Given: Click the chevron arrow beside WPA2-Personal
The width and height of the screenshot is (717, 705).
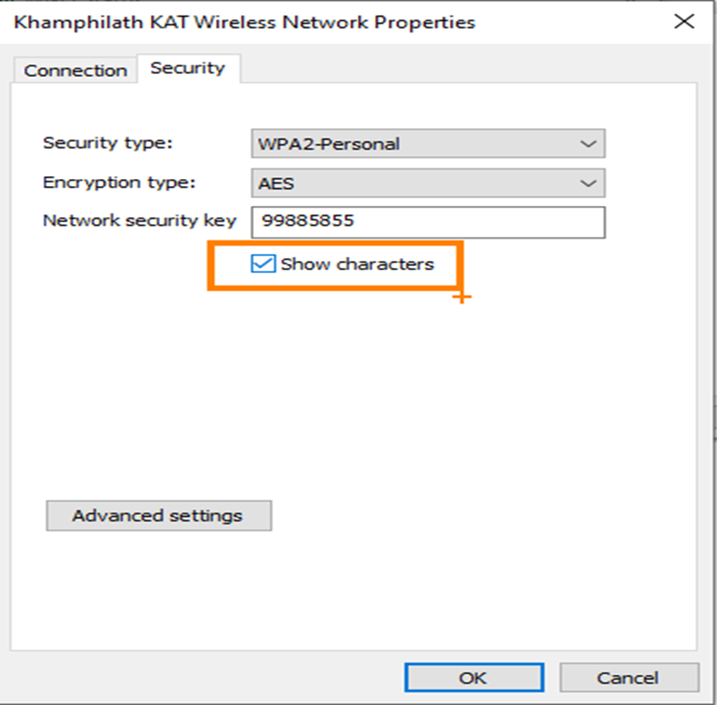Looking at the screenshot, I should click(588, 144).
